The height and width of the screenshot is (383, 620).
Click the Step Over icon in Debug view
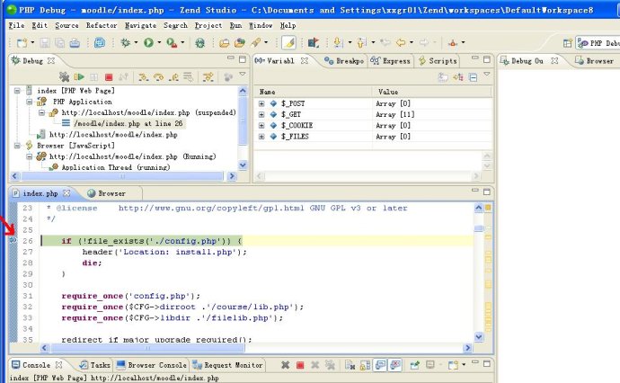tap(158, 76)
